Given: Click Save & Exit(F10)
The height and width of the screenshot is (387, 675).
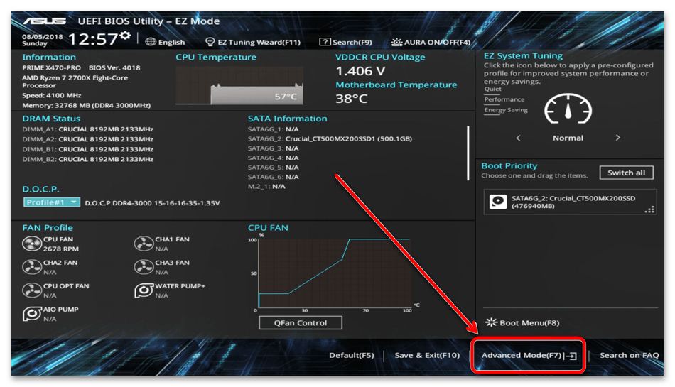Looking at the screenshot, I should 427,355.
